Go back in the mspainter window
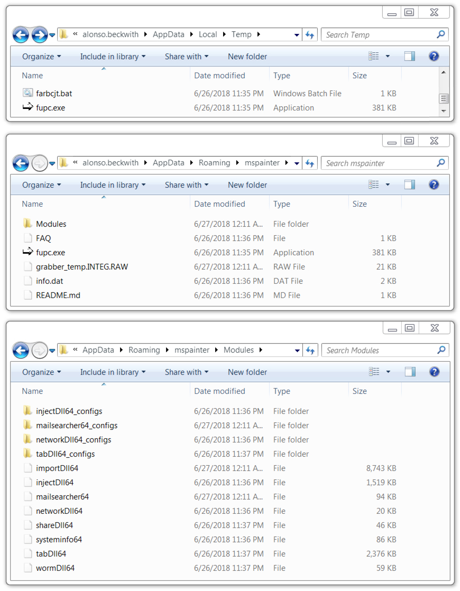The height and width of the screenshot is (591, 460). [x=21, y=163]
